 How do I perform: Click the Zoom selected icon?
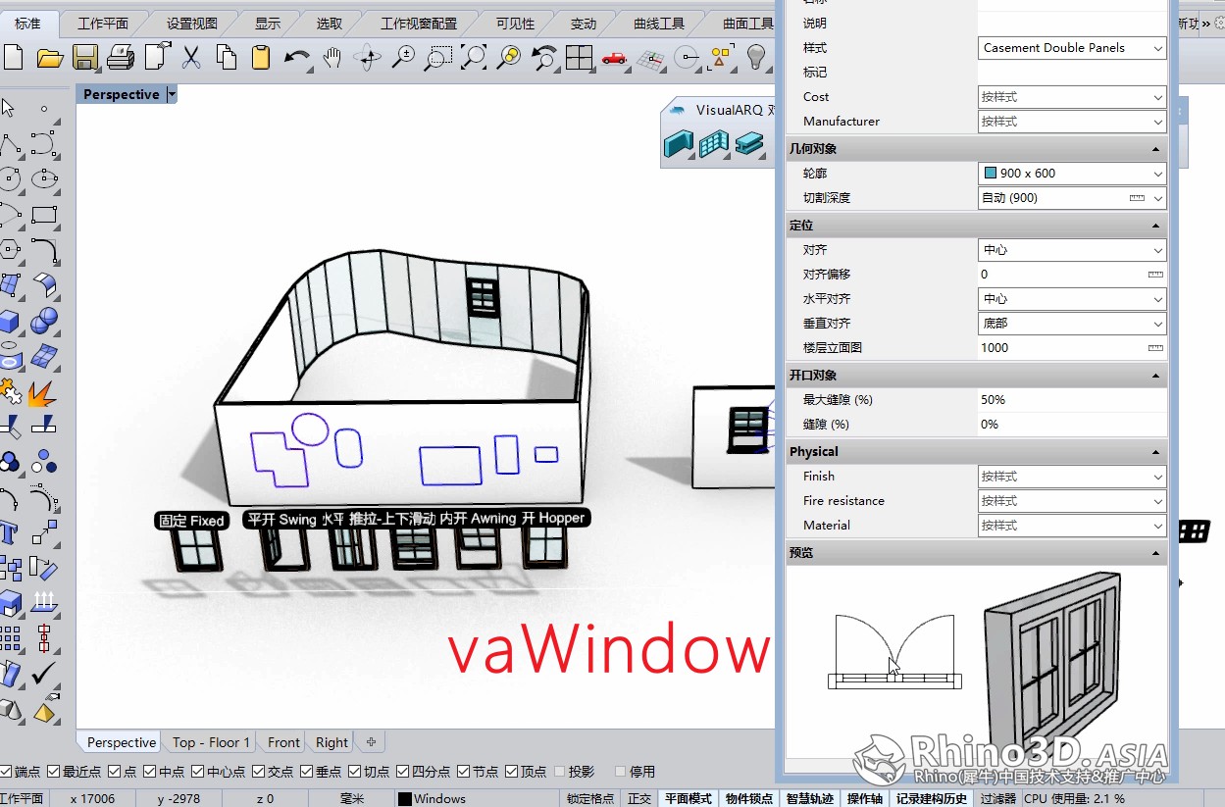509,57
